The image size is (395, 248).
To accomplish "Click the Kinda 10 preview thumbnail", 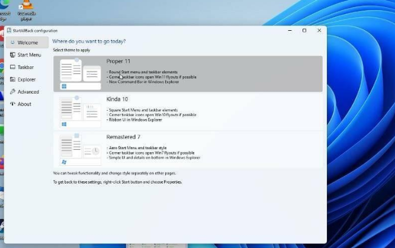I will coord(81,111).
